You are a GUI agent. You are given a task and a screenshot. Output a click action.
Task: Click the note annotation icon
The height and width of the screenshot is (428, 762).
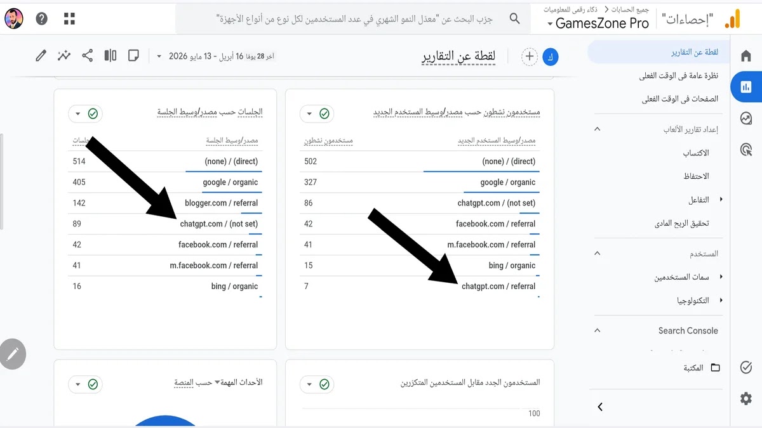point(133,56)
